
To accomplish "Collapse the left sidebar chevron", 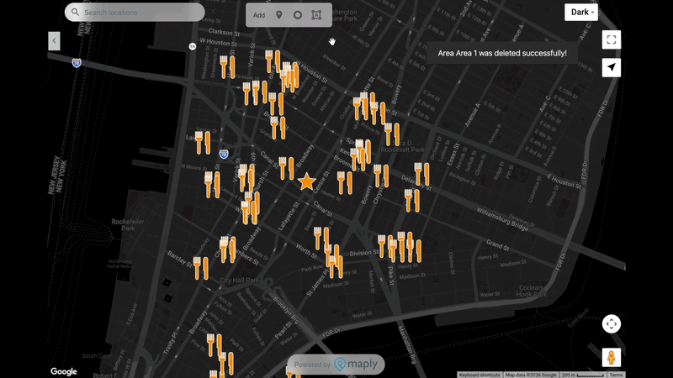I will point(54,40).
